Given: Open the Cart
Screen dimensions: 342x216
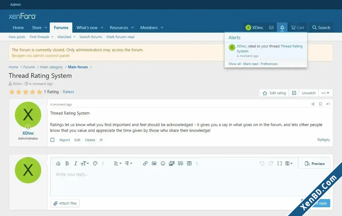Looking at the screenshot, I should click(297, 28).
